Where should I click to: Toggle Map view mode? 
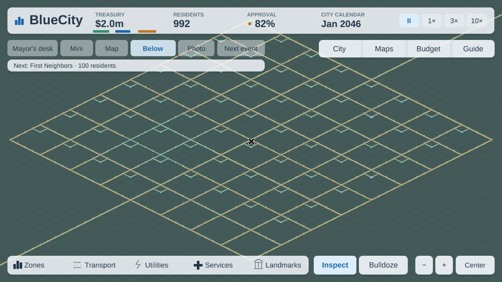point(112,49)
